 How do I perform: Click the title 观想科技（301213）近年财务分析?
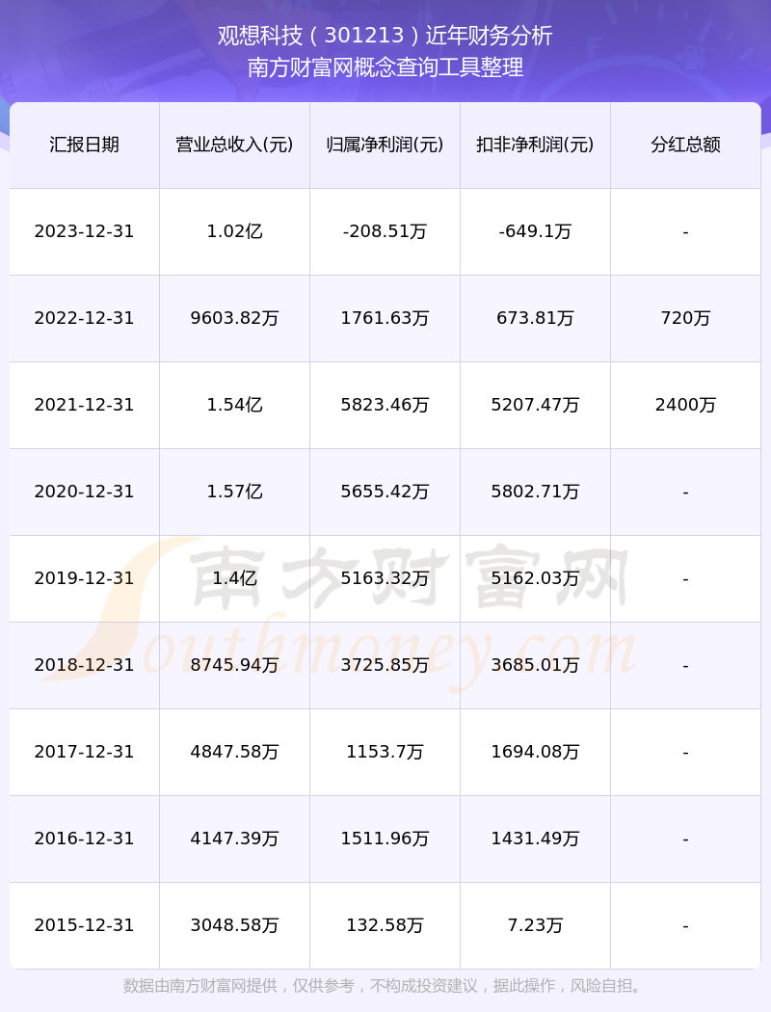(385, 36)
